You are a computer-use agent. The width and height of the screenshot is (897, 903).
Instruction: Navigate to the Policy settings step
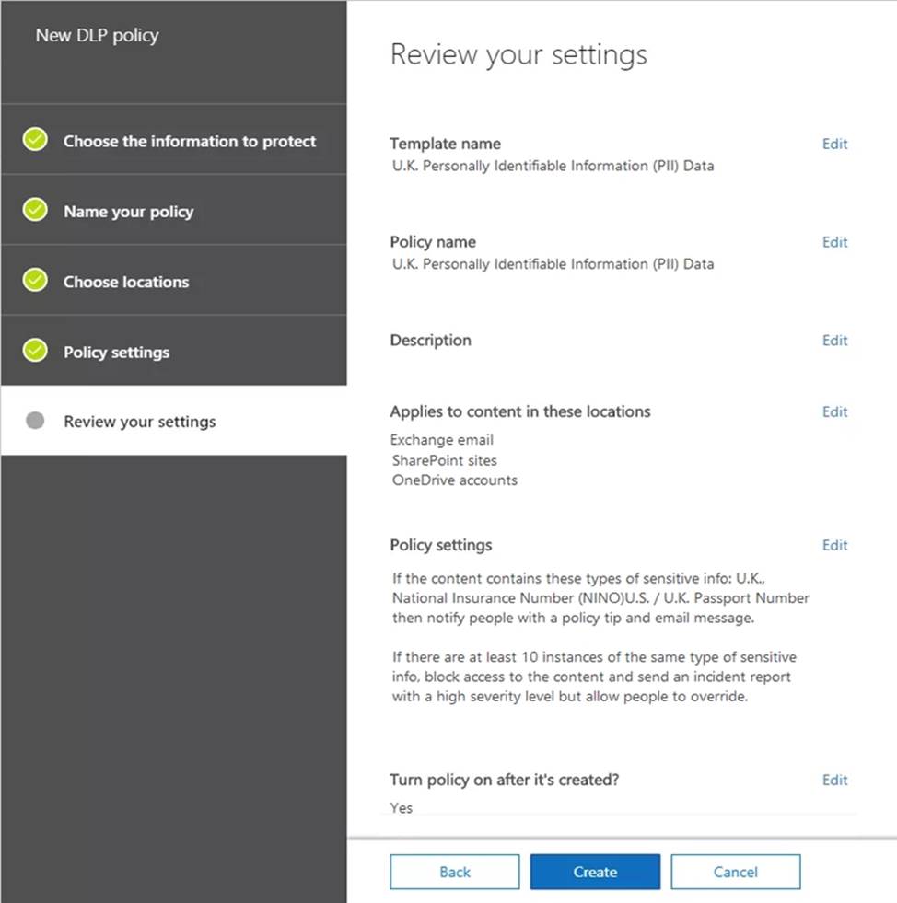click(x=116, y=353)
